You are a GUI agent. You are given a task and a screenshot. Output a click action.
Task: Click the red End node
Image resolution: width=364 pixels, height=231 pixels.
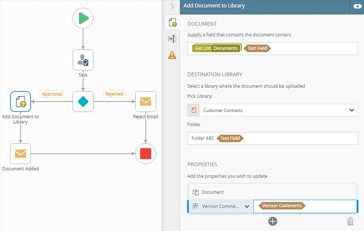[x=145, y=154]
